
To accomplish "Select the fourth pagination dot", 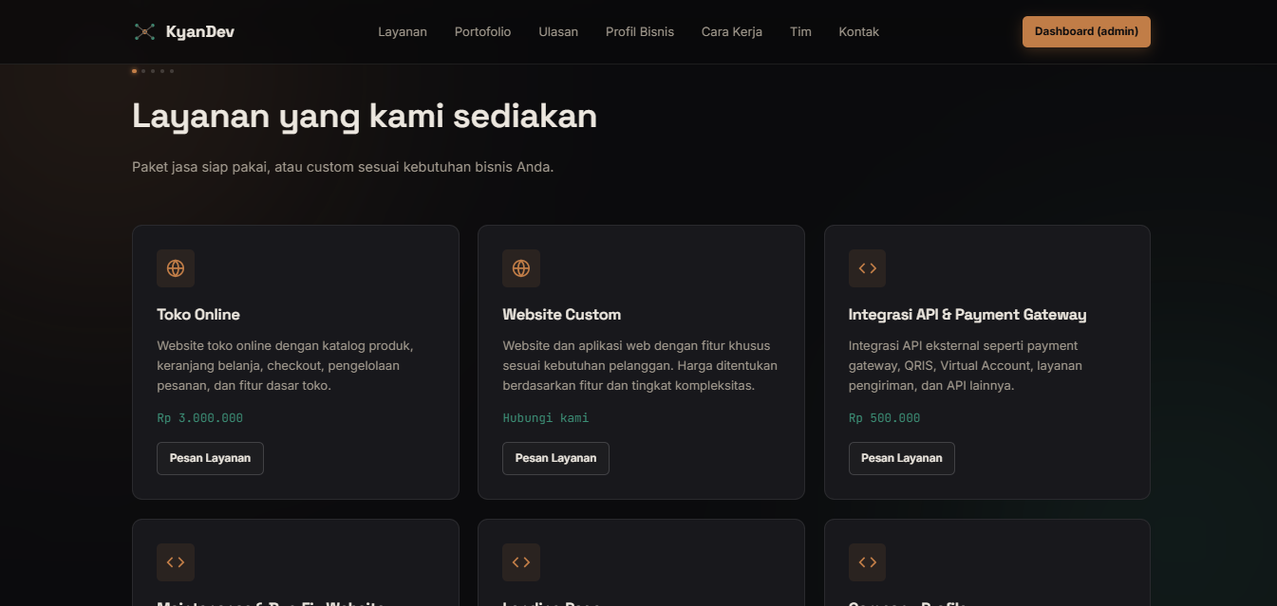I will point(162,71).
